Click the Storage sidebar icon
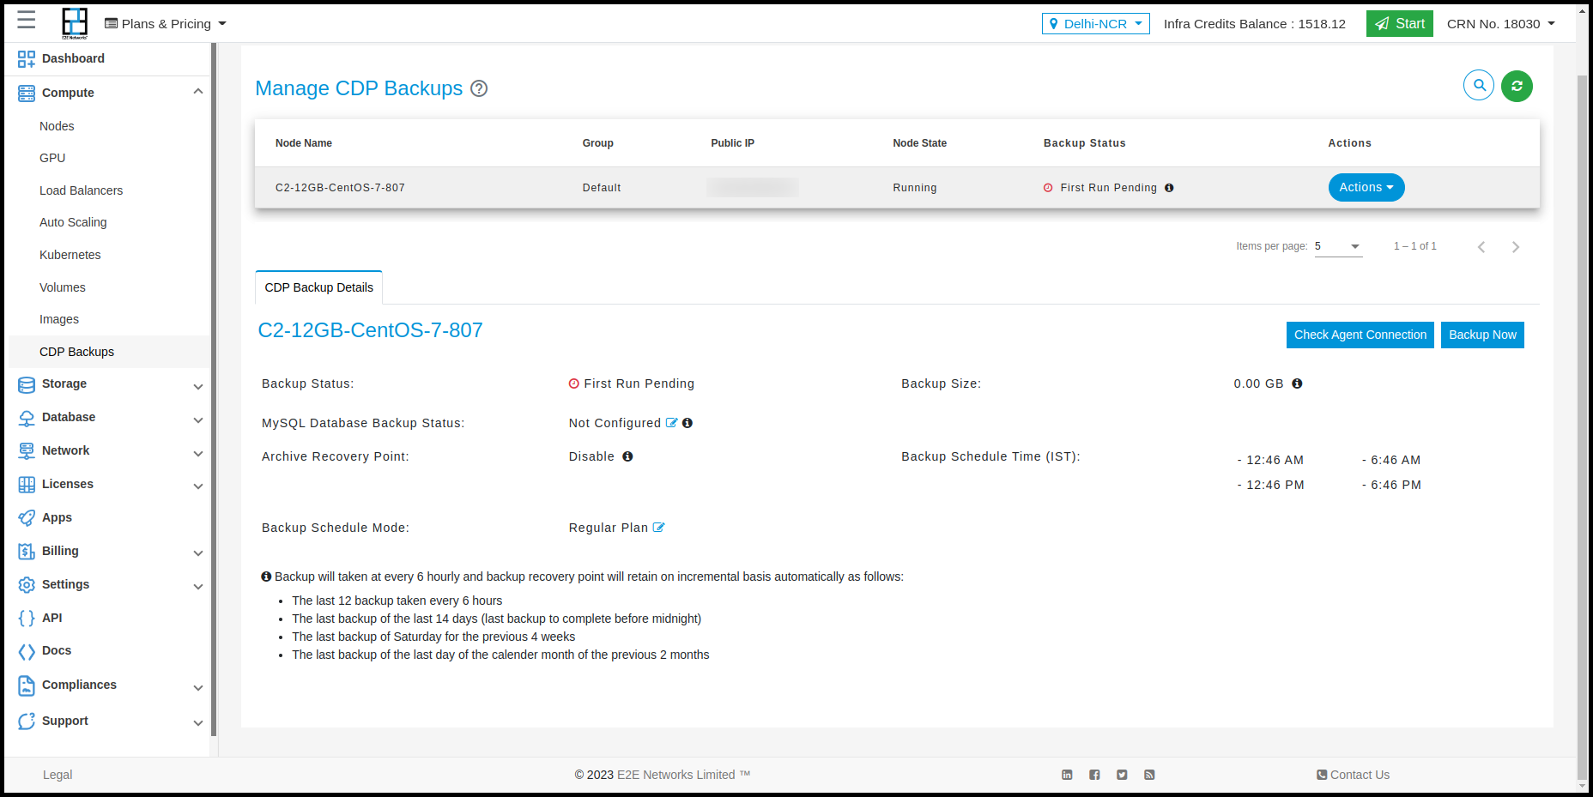This screenshot has width=1593, height=797. click(x=27, y=384)
